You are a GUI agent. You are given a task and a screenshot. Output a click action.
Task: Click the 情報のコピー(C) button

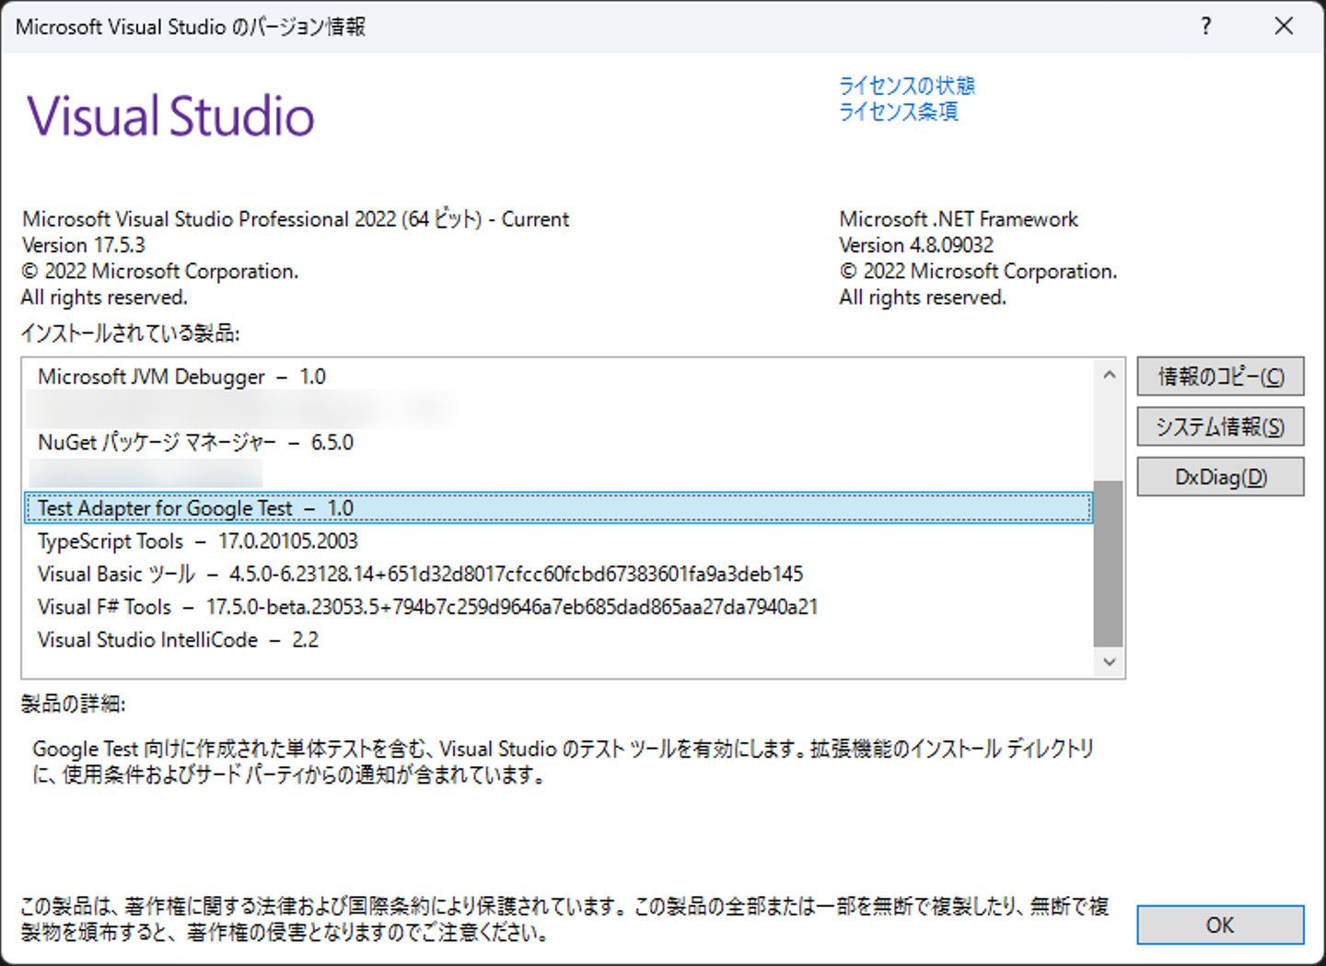pos(1220,376)
